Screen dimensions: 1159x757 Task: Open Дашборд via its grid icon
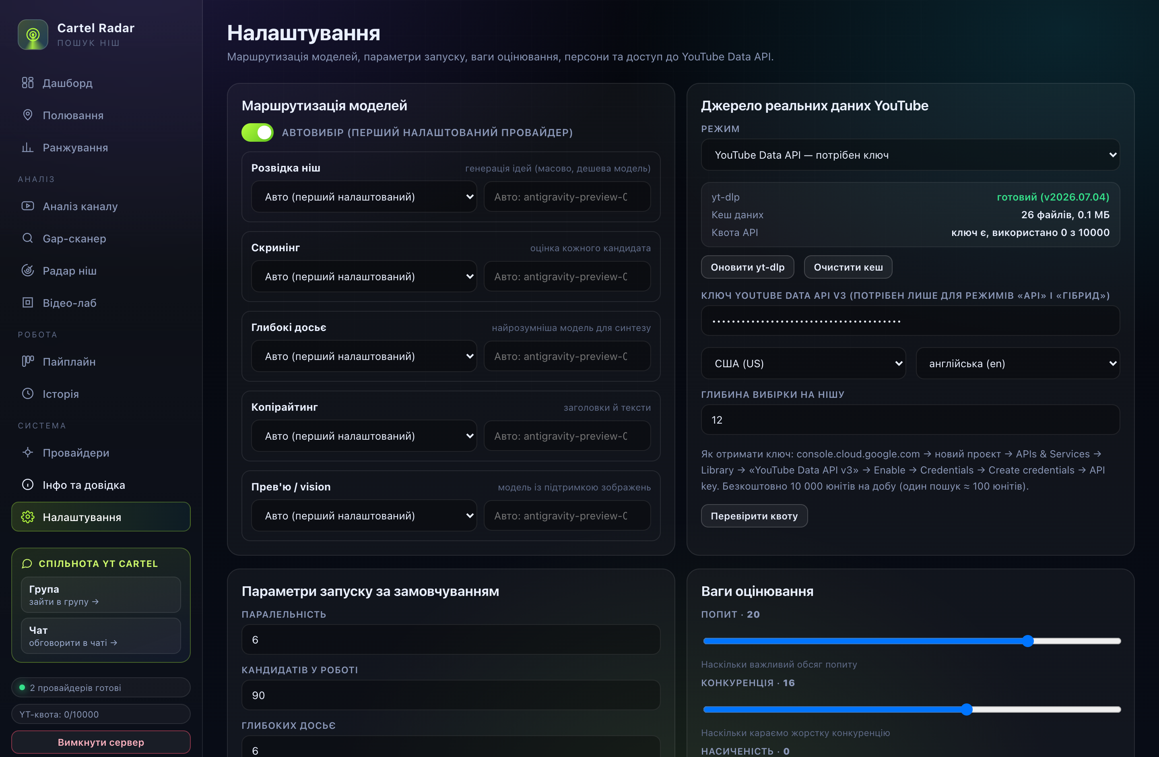pyautogui.click(x=28, y=83)
